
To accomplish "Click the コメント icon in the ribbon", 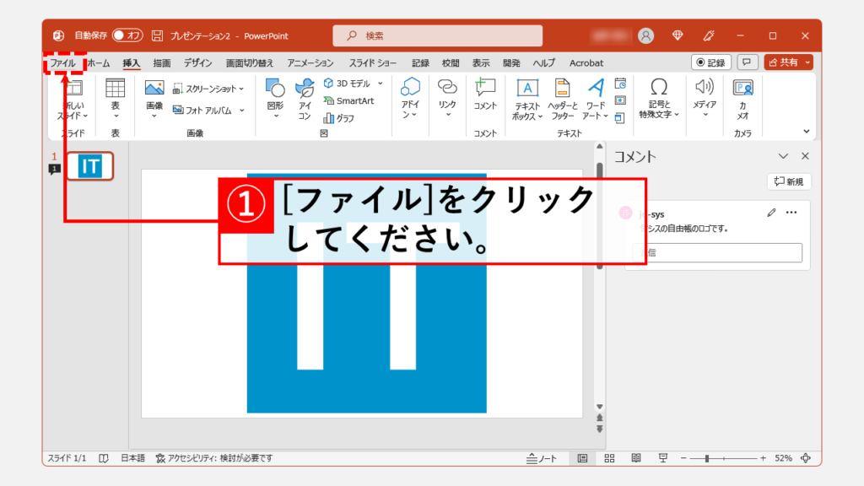I will click(485, 93).
